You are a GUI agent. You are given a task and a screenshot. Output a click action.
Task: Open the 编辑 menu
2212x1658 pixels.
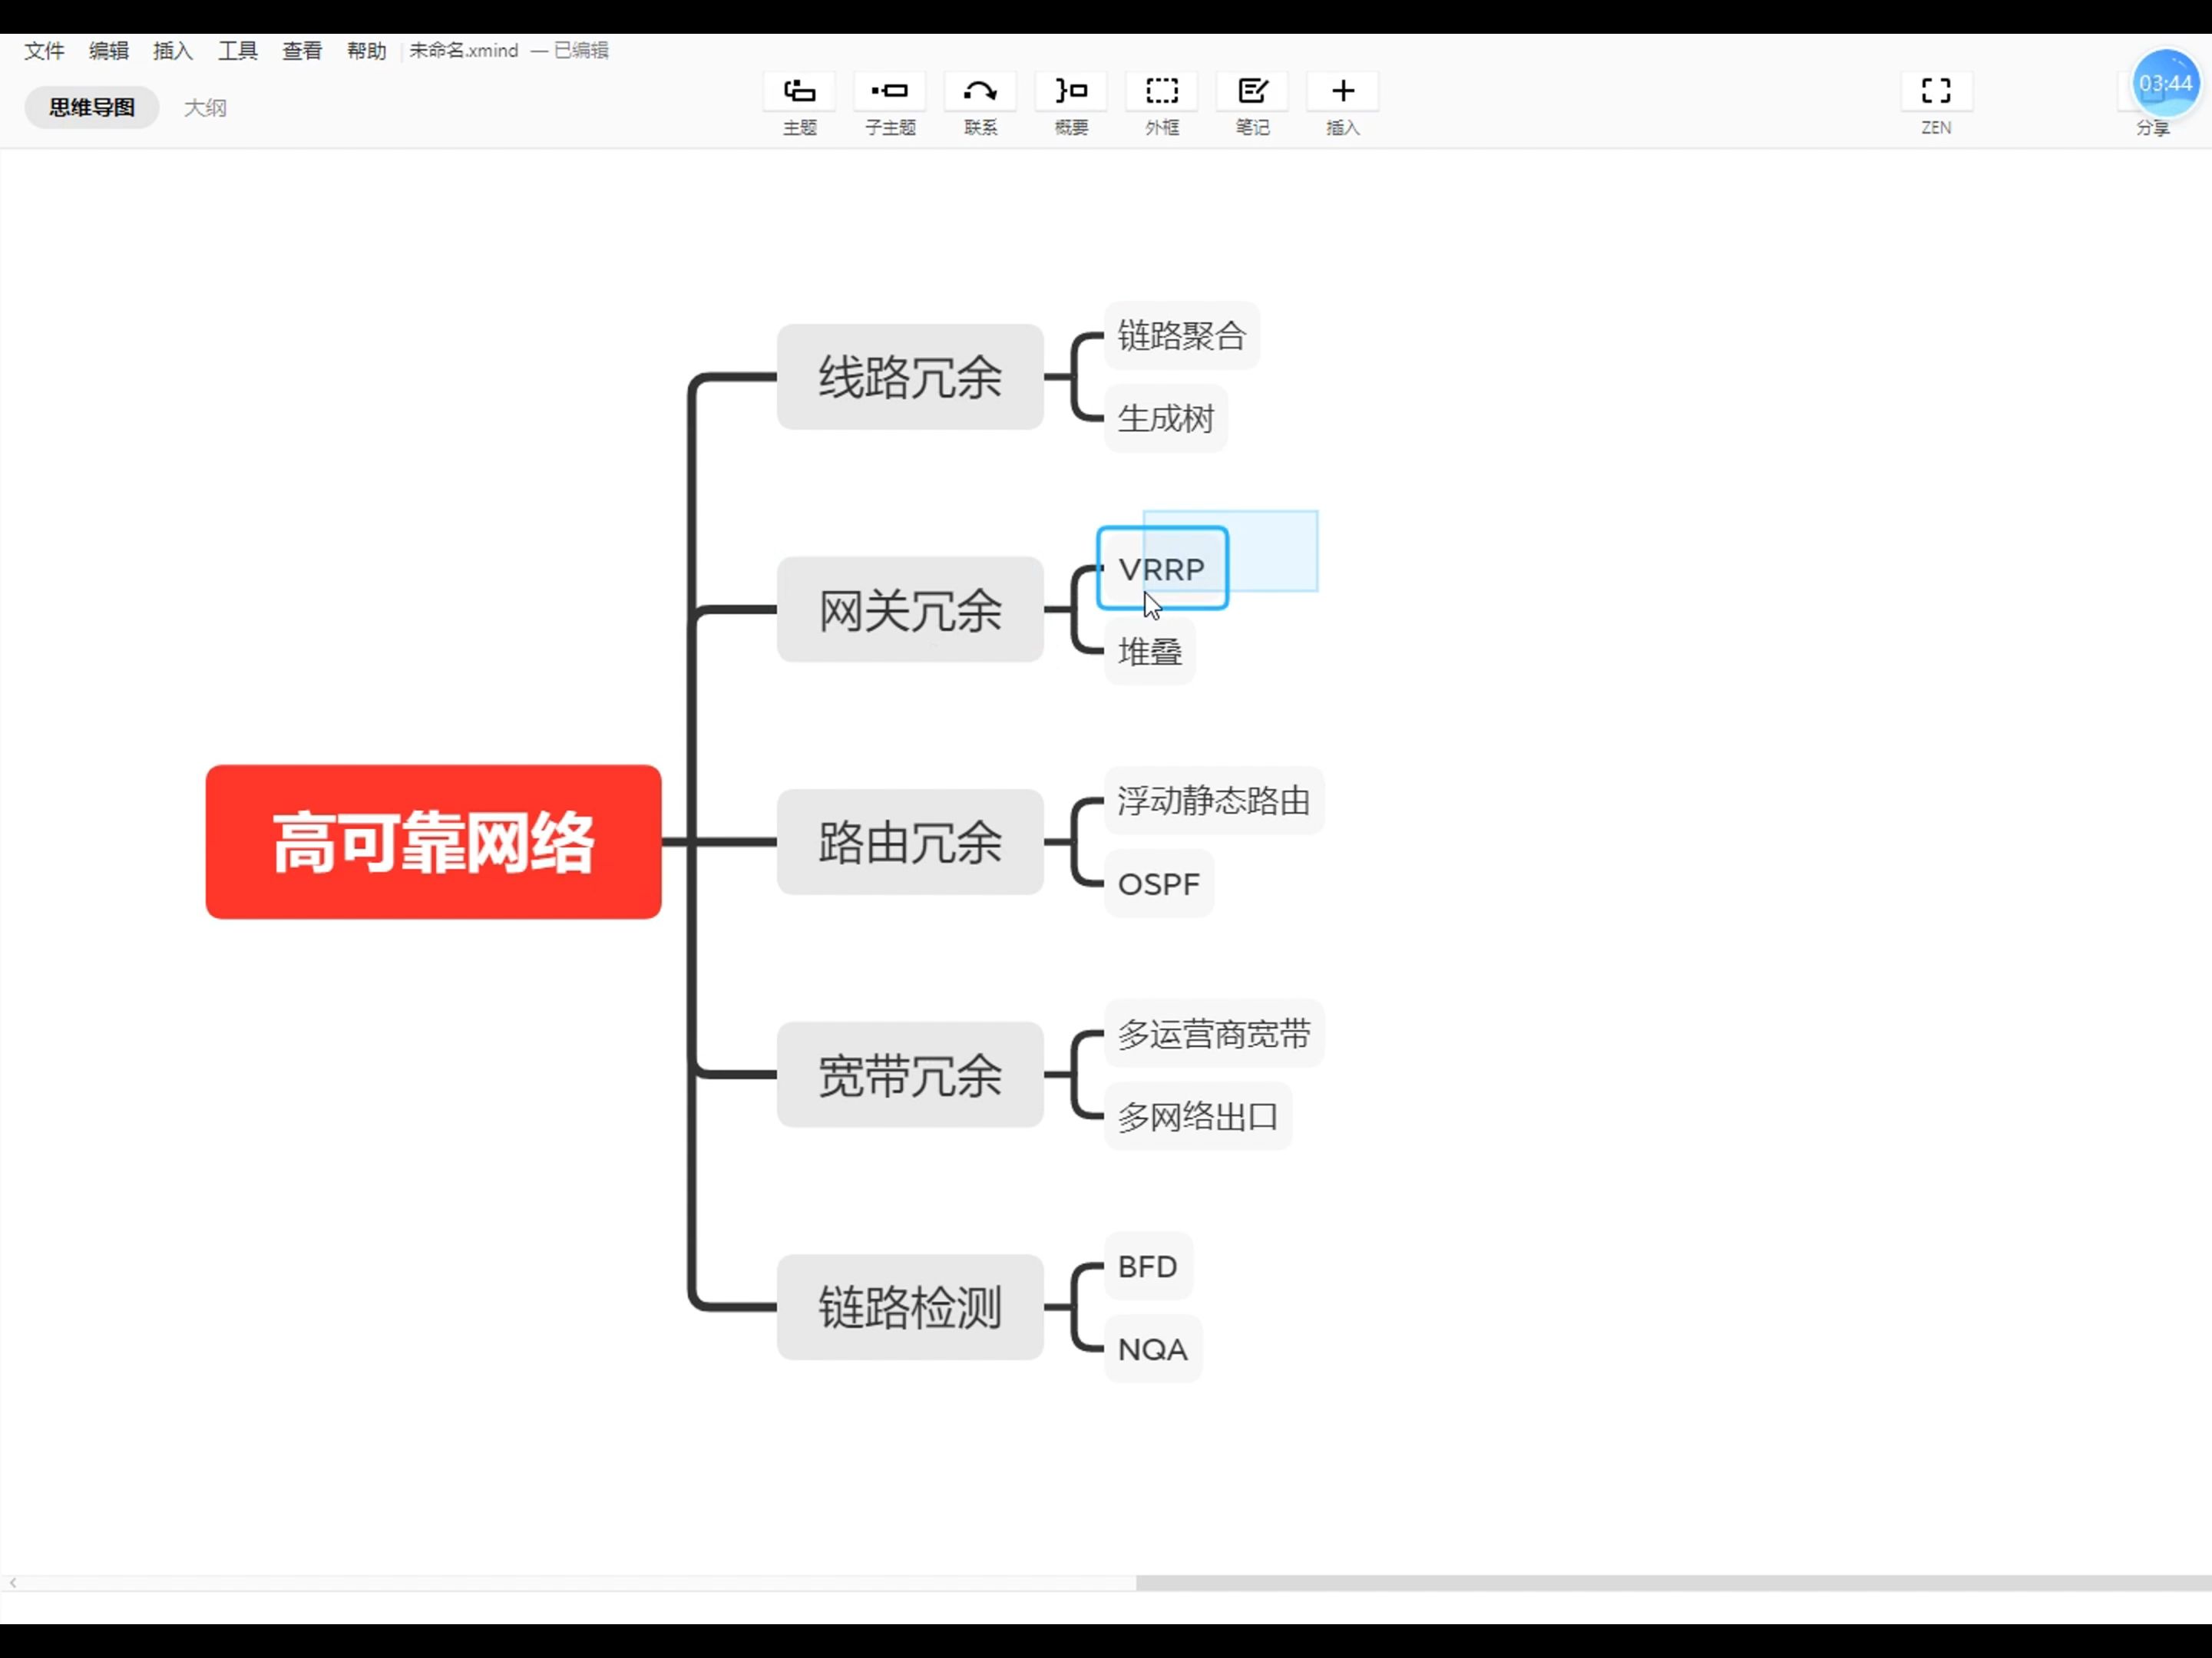pyautogui.click(x=108, y=51)
